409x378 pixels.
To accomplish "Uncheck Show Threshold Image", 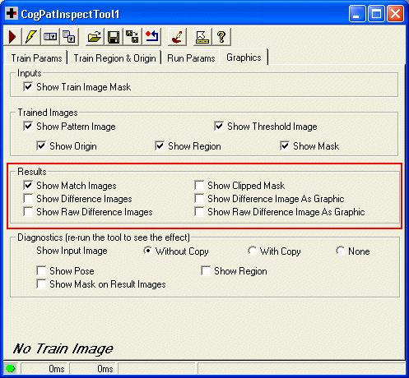I will click(x=219, y=127).
